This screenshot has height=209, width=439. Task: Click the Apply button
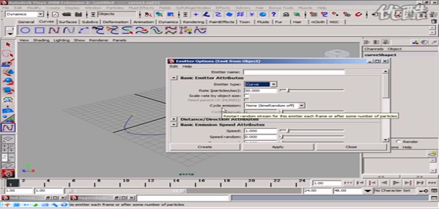tap(278, 147)
